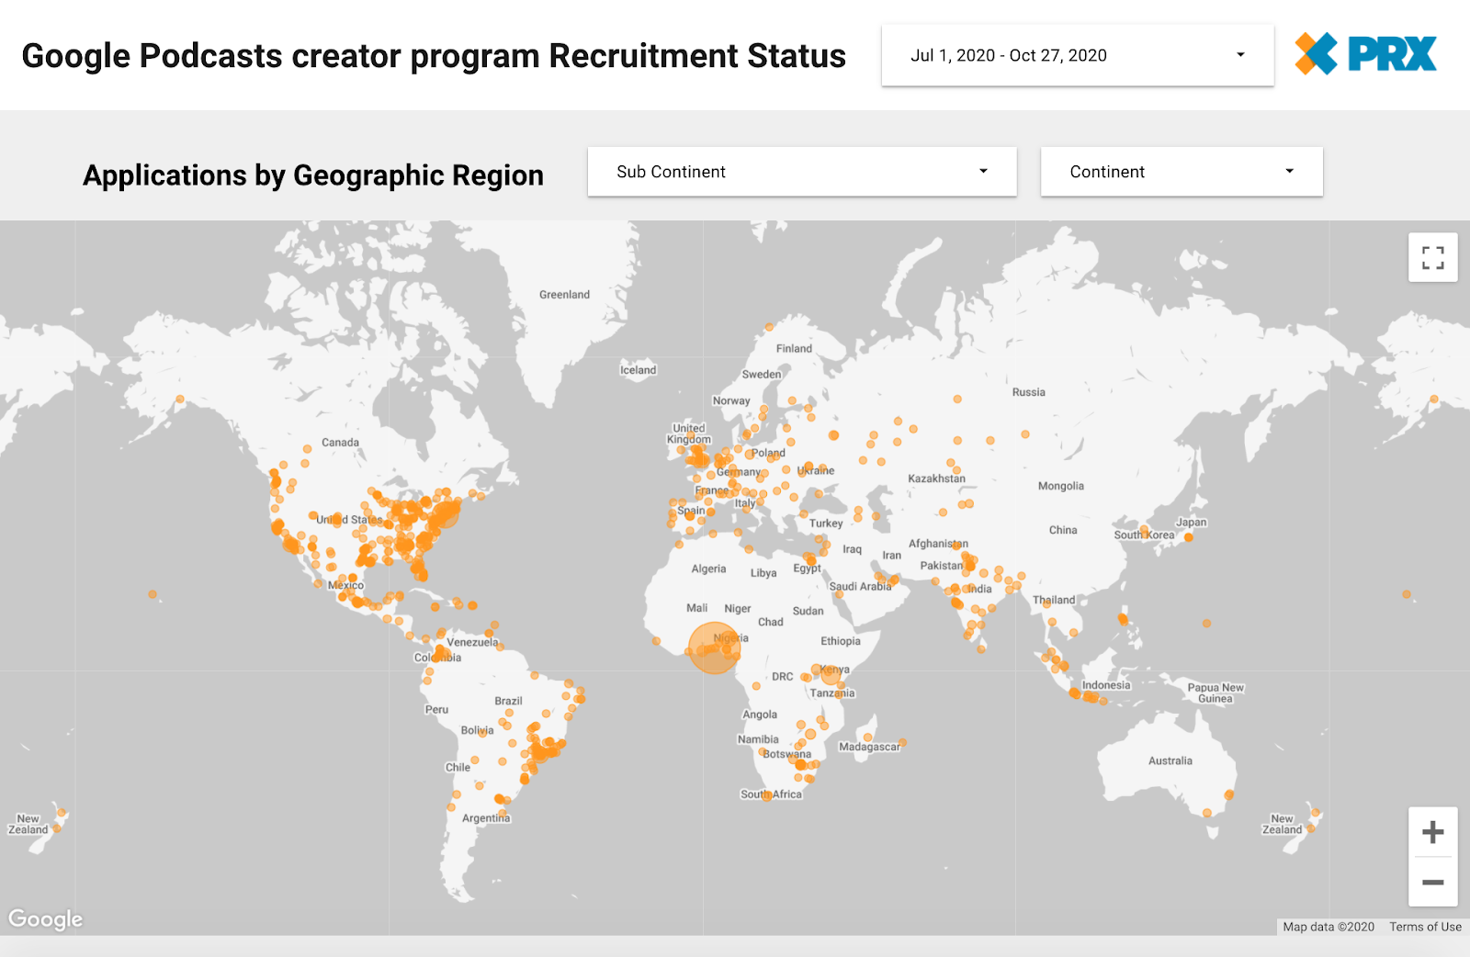Click the Greenland label on the map
This screenshot has height=957, width=1470.
(564, 295)
